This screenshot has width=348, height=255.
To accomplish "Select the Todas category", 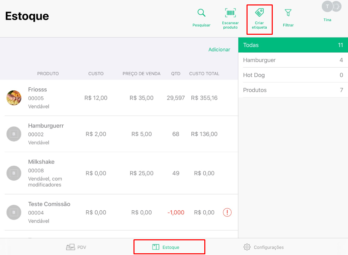I will (293, 45).
